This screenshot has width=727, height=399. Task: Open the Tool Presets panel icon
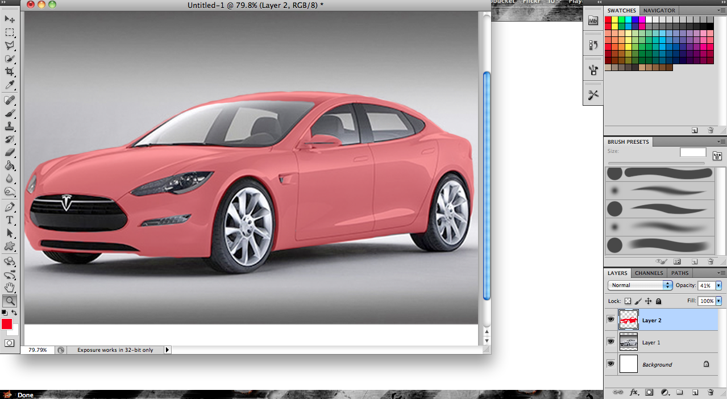point(593,95)
